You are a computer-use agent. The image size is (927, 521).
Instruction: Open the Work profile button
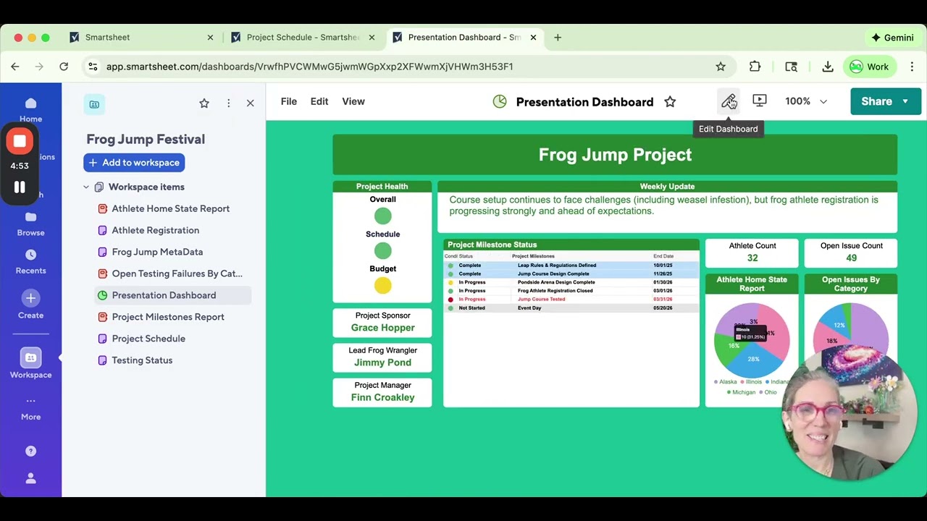point(869,67)
